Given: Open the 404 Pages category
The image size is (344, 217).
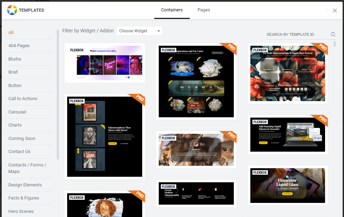Looking at the screenshot, I should click(x=19, y=46).
